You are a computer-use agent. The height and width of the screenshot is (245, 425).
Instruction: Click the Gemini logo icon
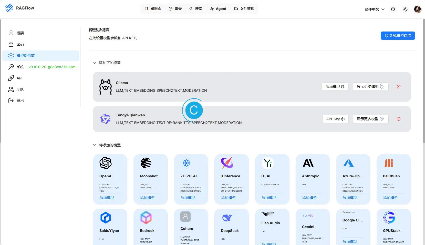click(308, 216)
